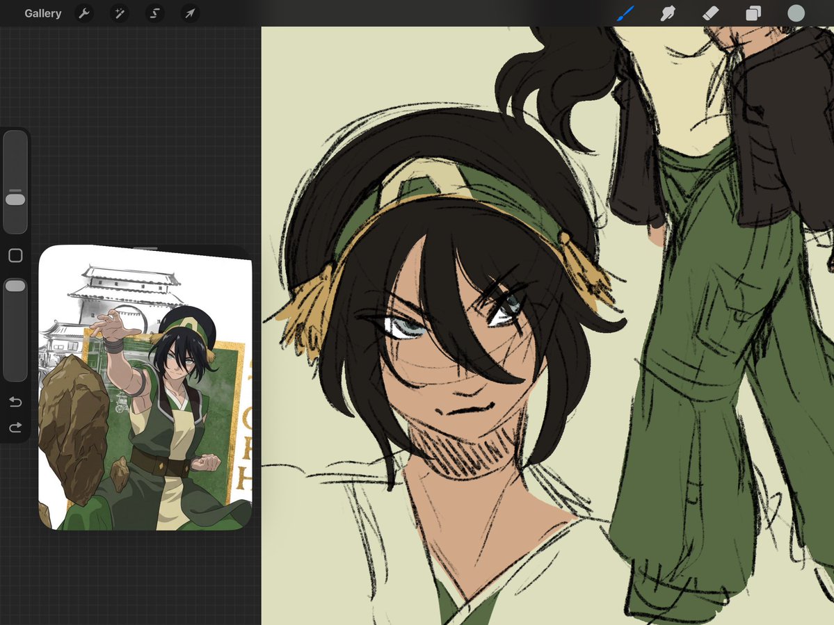Adjust the brush size slider handle
The height and width of the screenshot is (625, 834).
(x=15, y=200)
